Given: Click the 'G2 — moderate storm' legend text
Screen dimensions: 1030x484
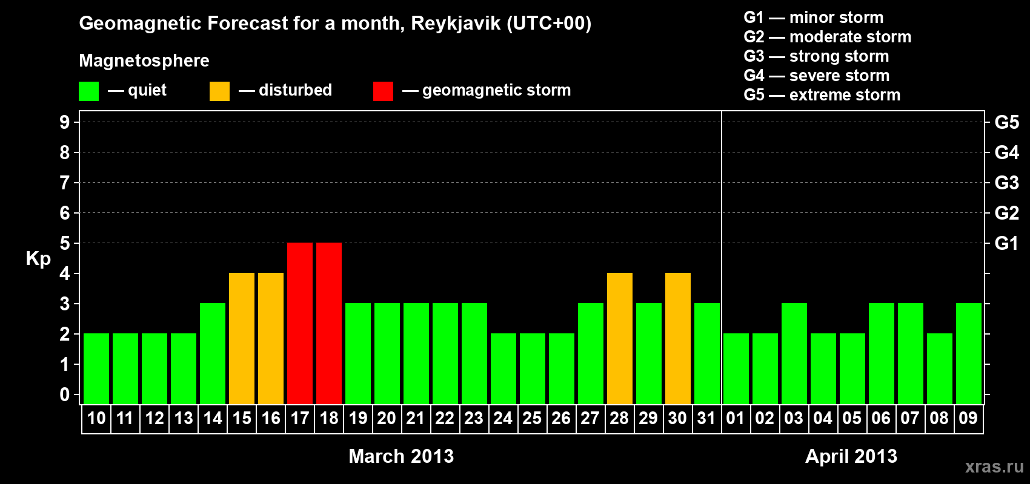Looking at the screenshot, I should tap(828, 37).
